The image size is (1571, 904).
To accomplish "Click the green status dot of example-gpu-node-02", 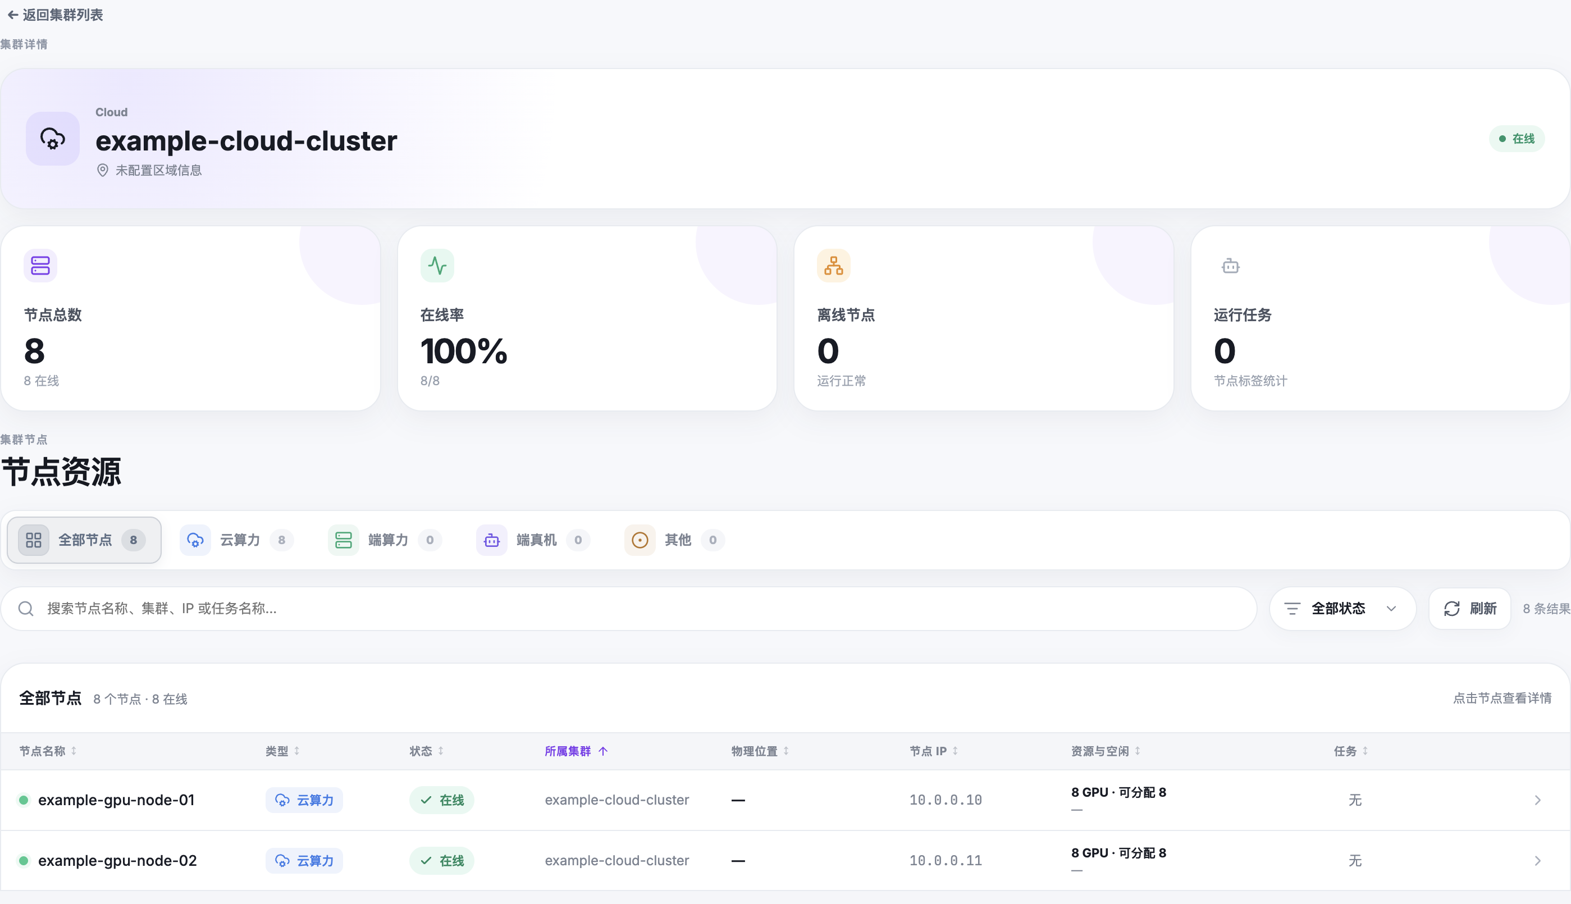I will [24, 861].
